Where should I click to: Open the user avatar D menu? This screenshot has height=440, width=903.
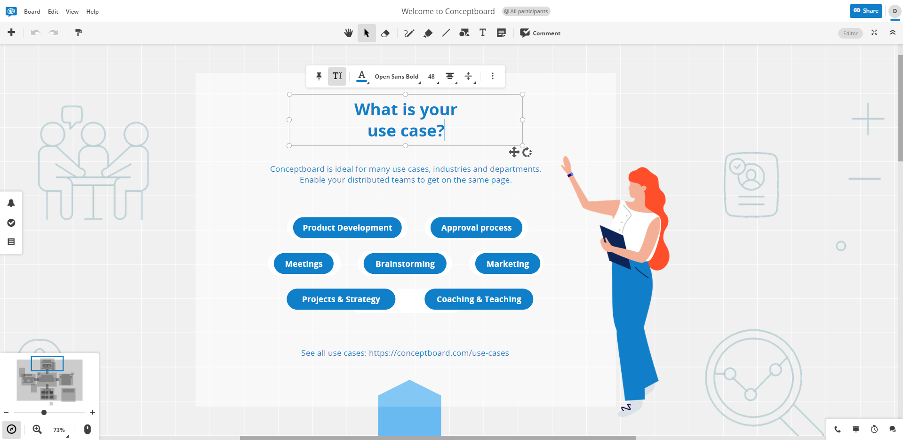coord(895,11)
